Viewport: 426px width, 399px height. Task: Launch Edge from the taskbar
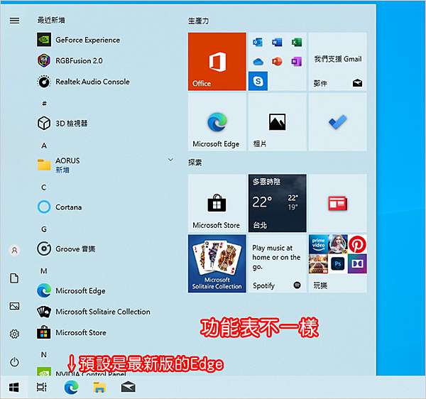point(72,388)
